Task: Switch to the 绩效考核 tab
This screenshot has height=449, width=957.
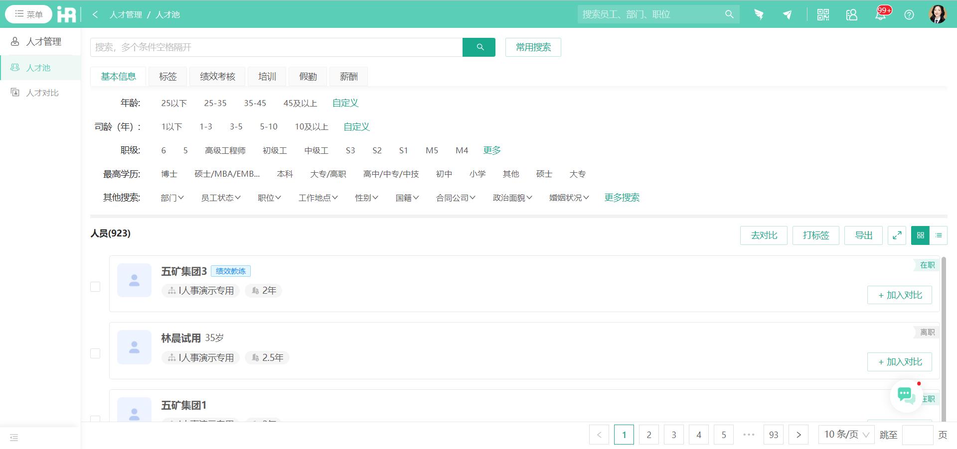Action: pos(217,76)
